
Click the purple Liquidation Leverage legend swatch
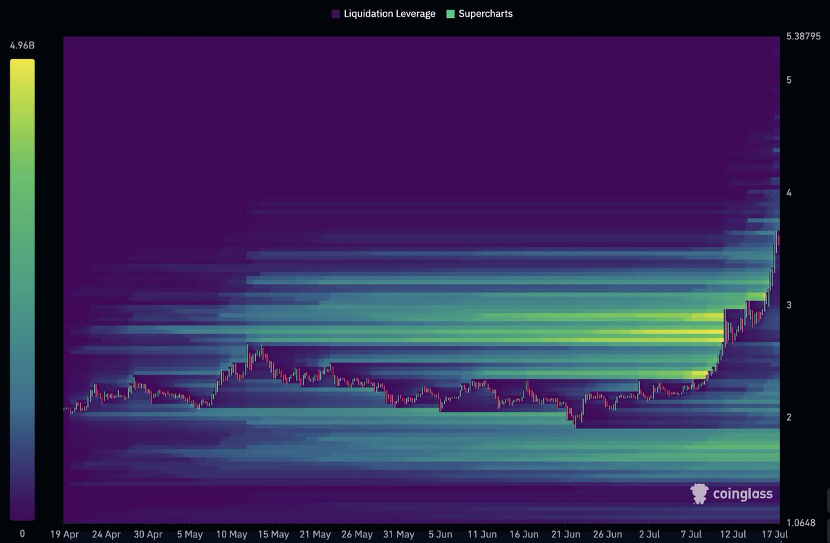pyautogui.click(x=335, y=14)
